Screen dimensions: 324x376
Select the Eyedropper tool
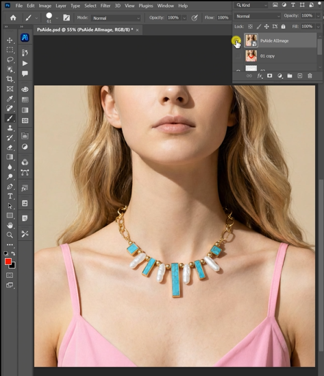[x=10, y=99]
